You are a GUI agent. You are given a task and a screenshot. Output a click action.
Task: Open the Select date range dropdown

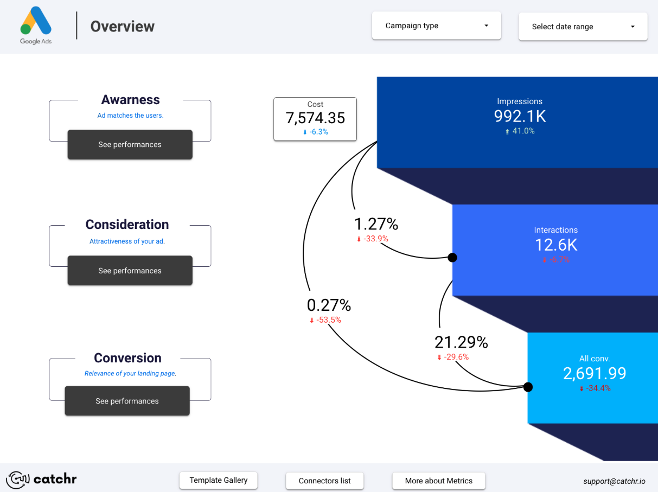[x=583, y=26]
